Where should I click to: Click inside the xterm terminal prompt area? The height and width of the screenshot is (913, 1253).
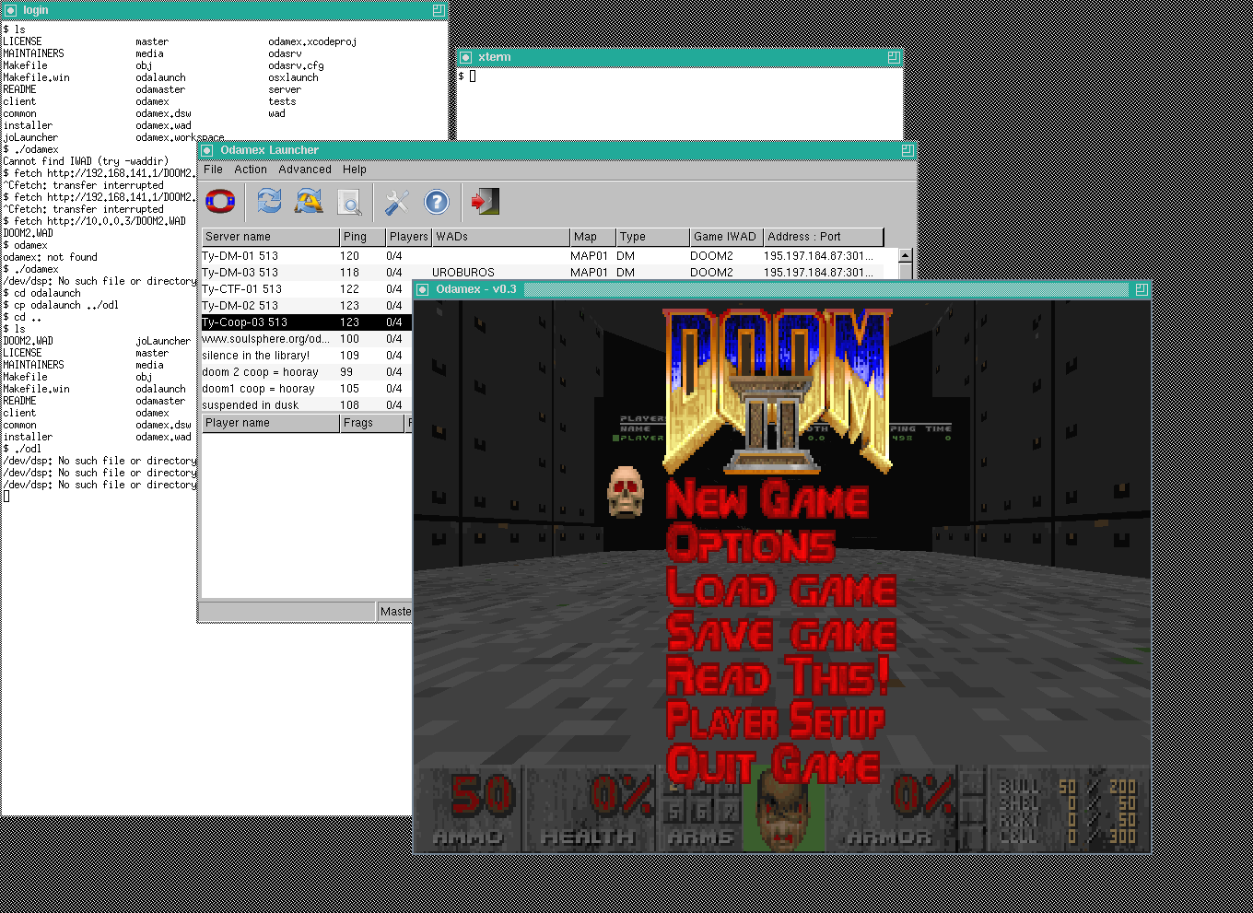coord(680,103)
